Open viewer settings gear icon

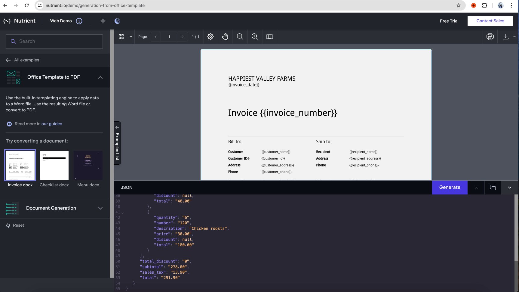[210, 37]
